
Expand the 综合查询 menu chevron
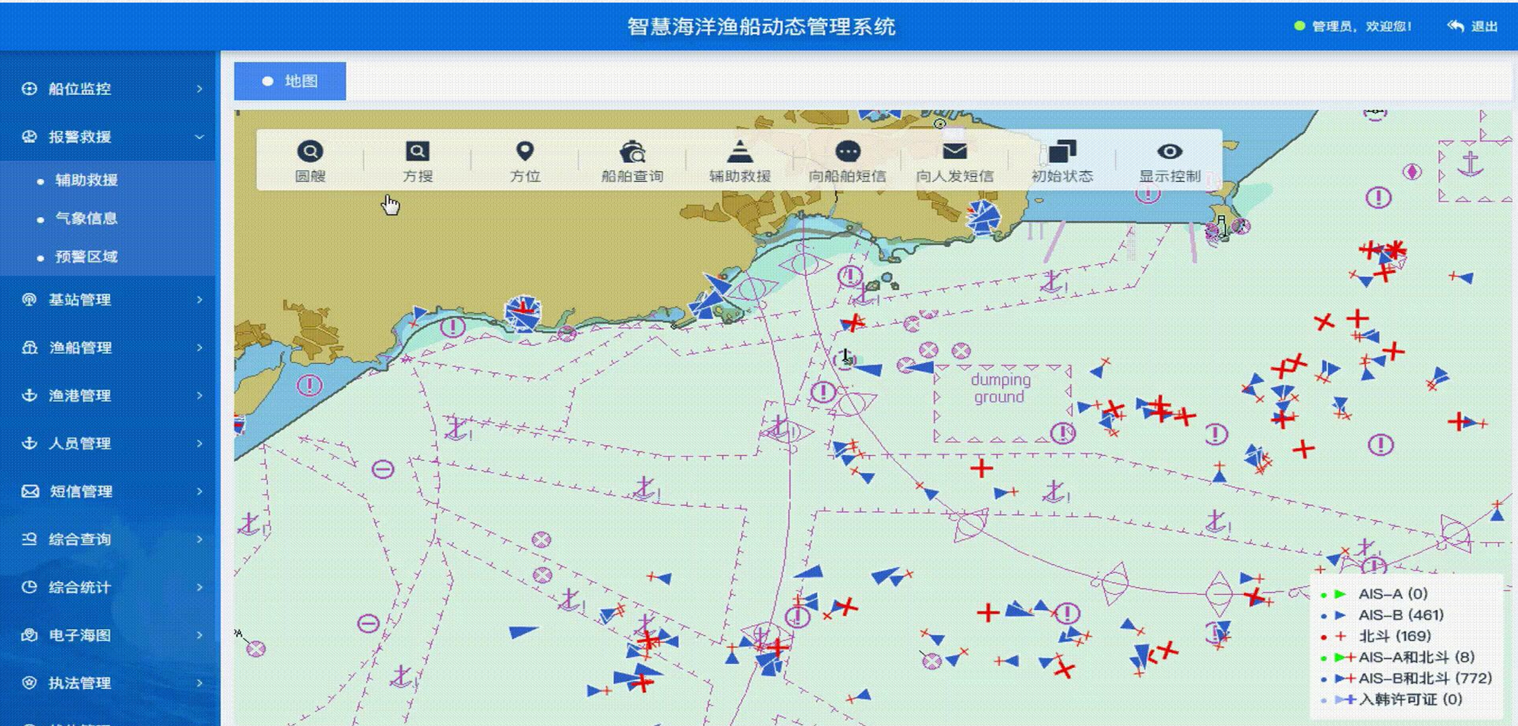point(199,539)
